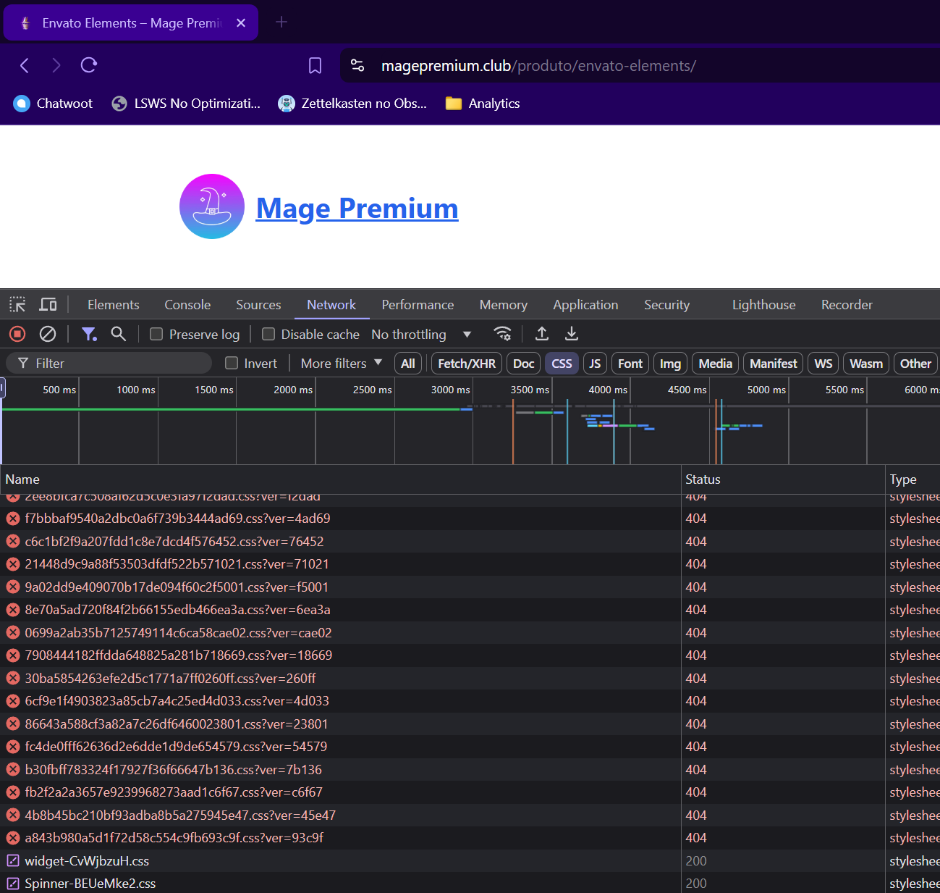Filter requests by WS type
The image size is (940, 893).
(x=823, y=364)
